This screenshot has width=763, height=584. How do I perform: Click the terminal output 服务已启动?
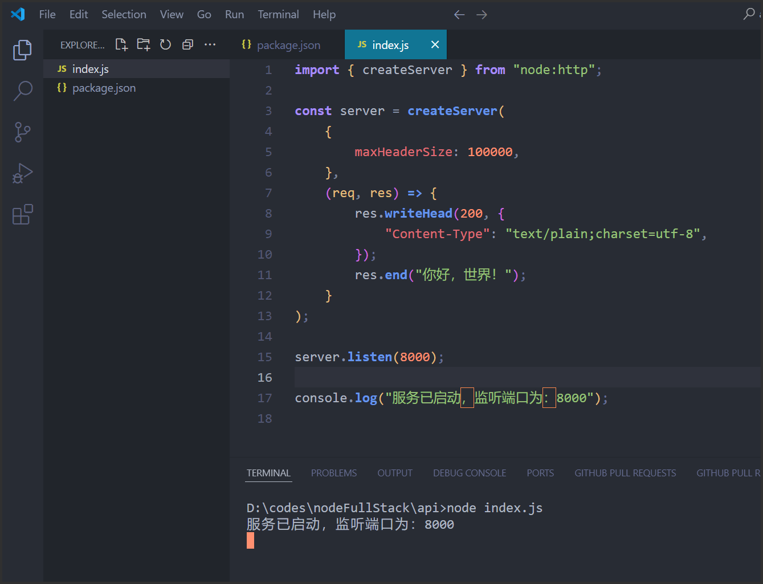pyautogui.click(x=283, y=524)
